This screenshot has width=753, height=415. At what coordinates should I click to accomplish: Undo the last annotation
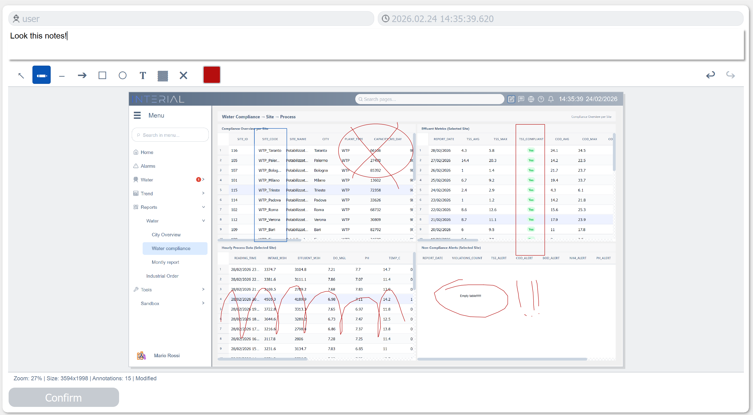click(x=710, y=75)
